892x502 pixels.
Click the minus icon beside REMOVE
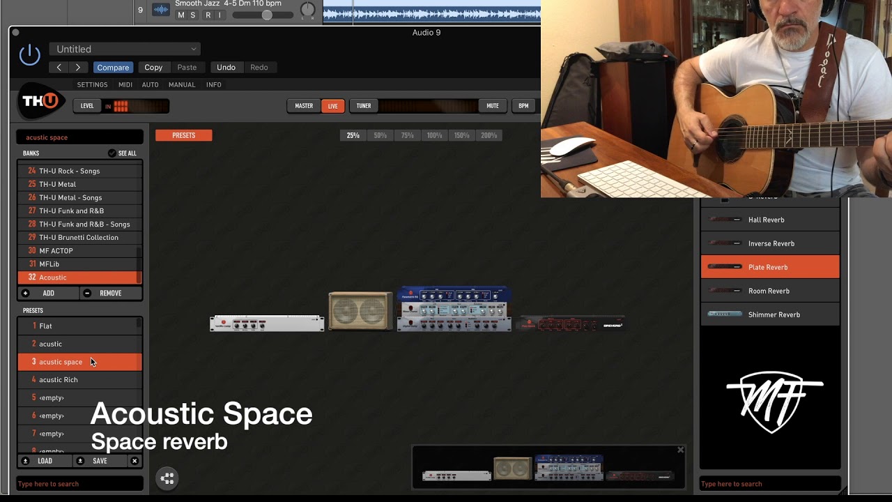tap(87, 294)
